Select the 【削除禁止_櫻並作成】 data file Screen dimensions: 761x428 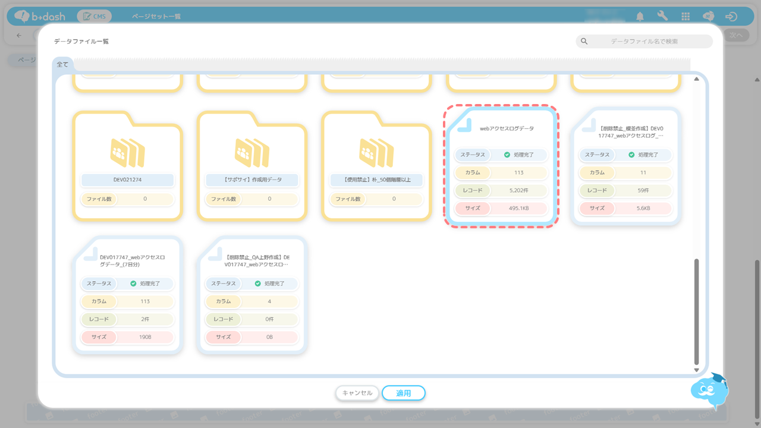pos(625,166)
